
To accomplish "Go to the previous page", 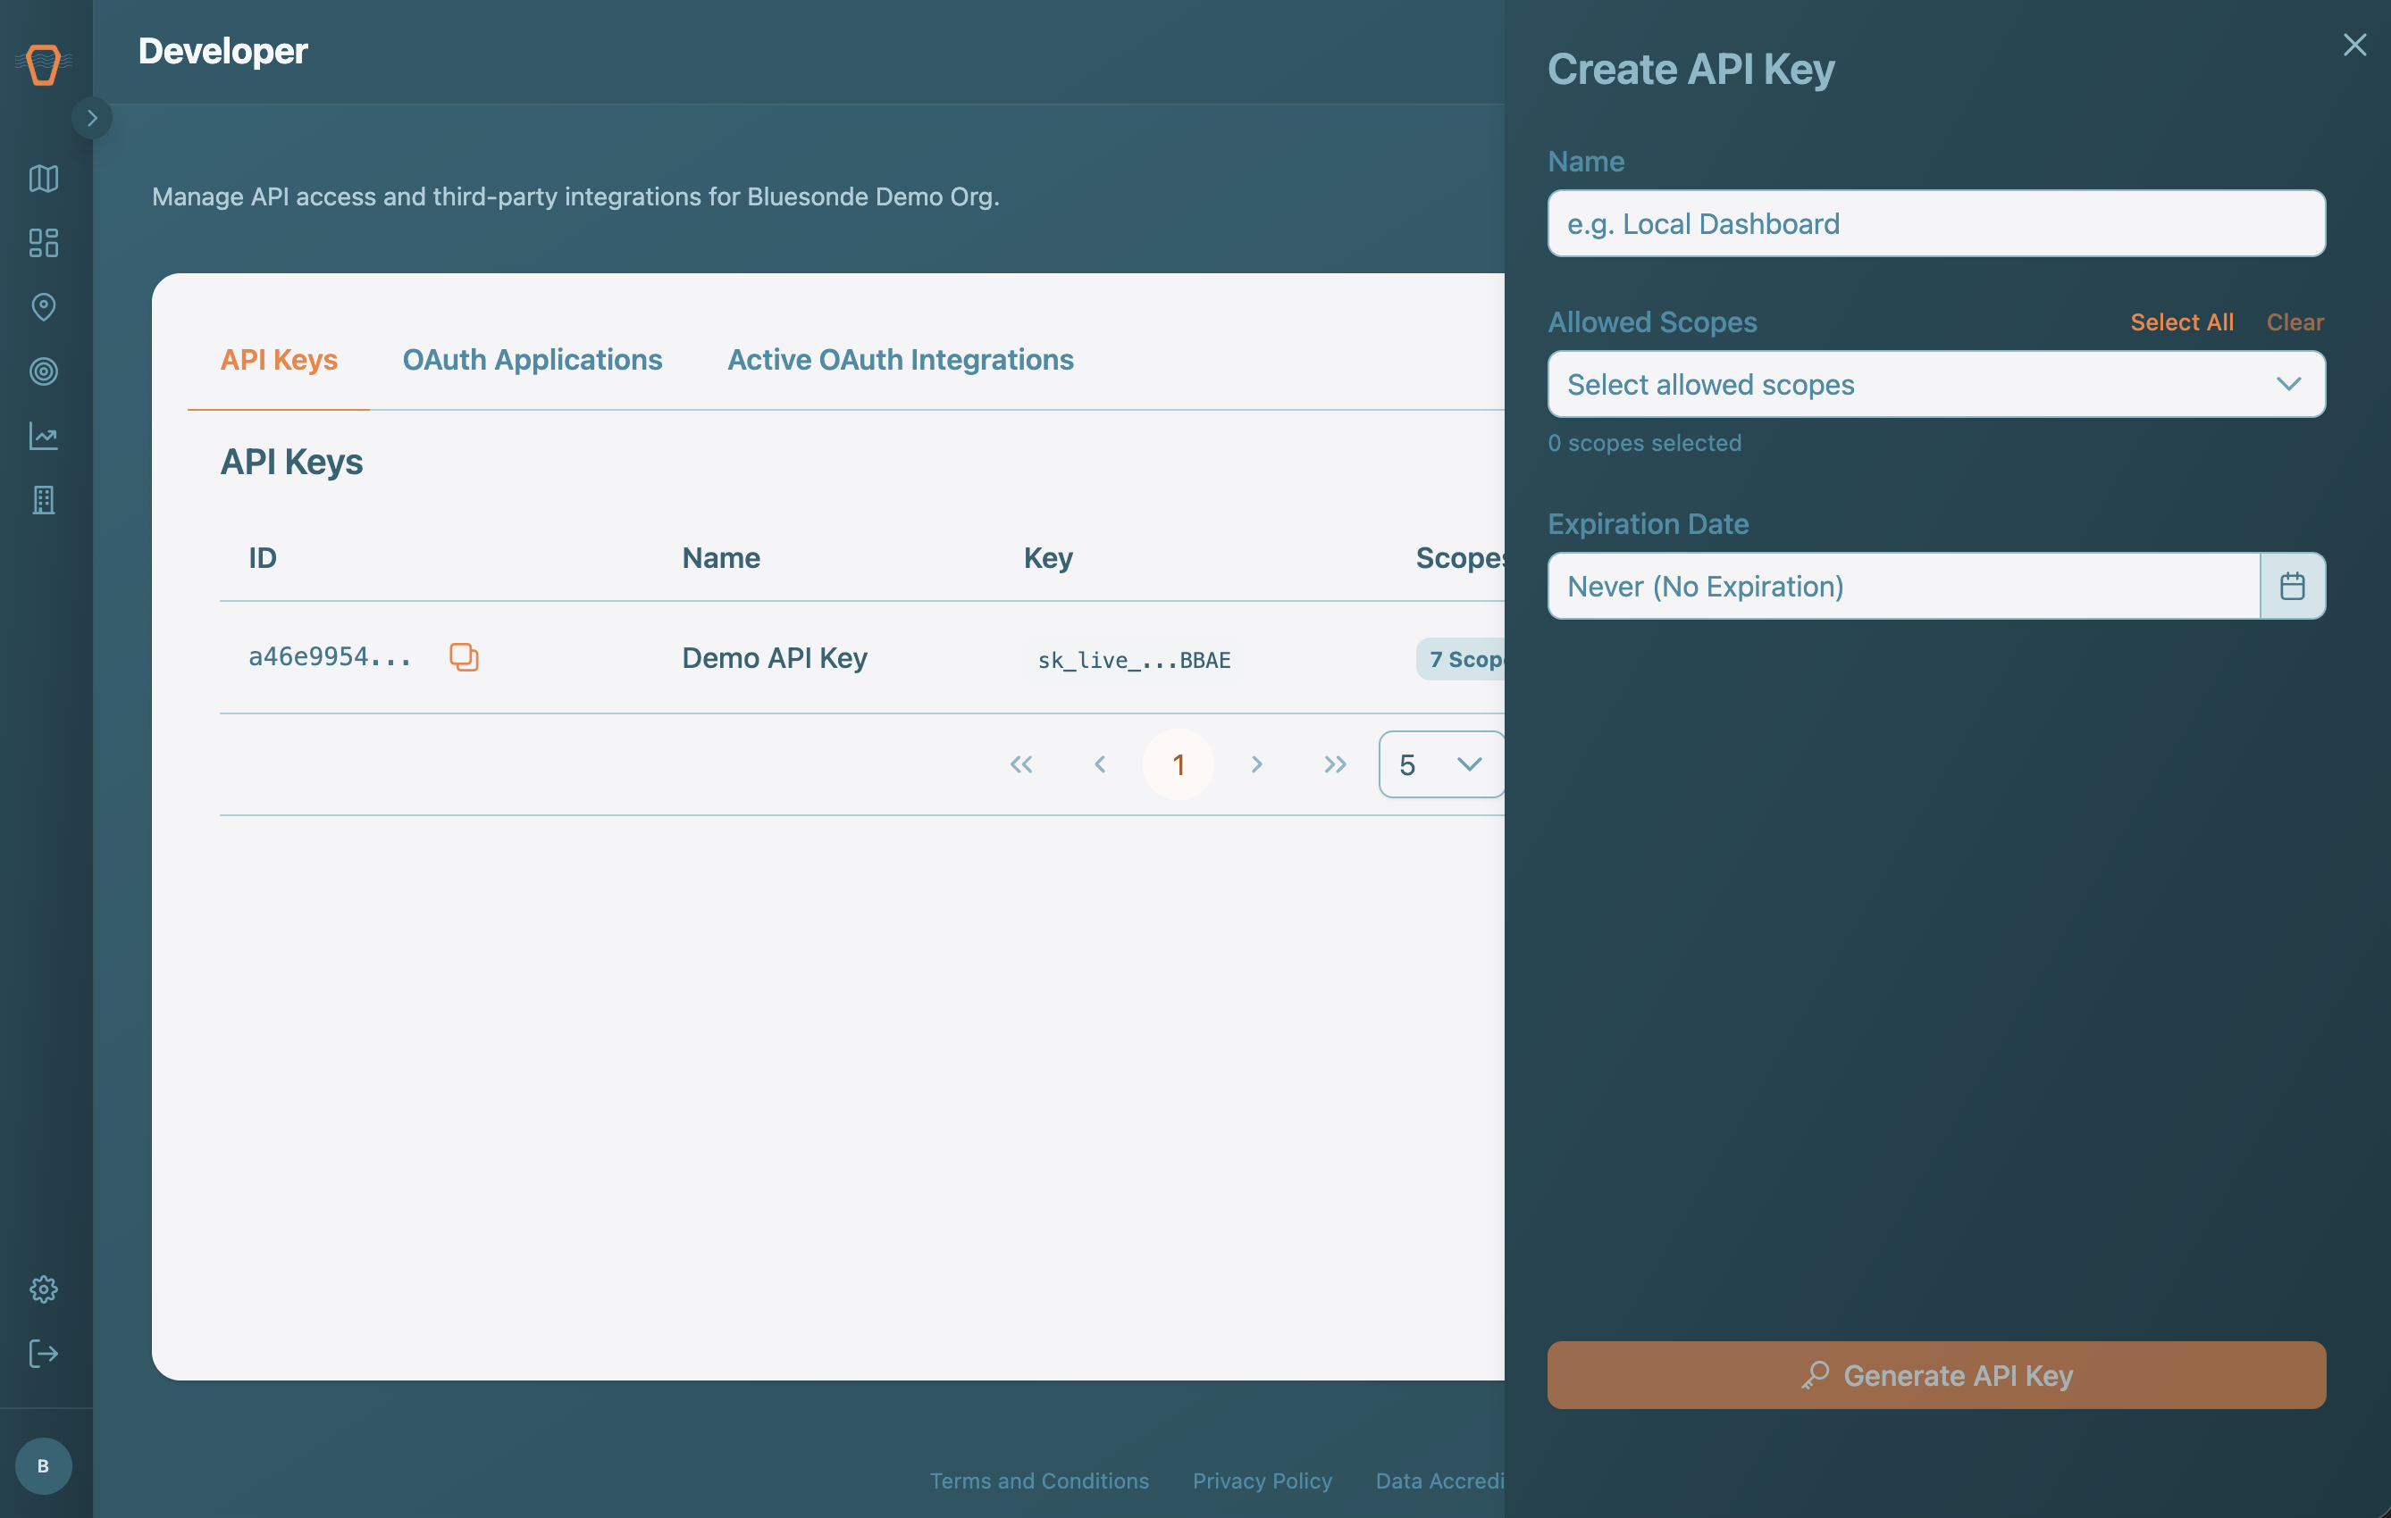I will 1100,764.
